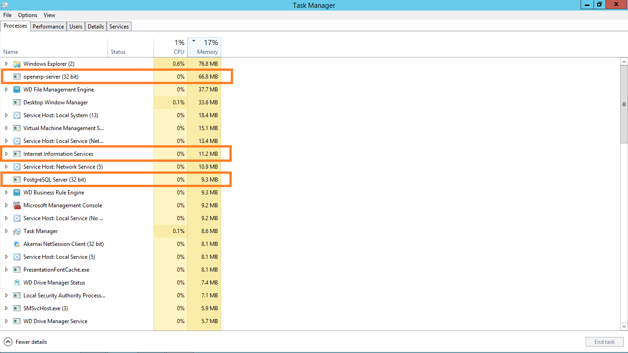The height and width of the screenshot is (353, 628).
Task: Select the Akamai NetSession Client (32 bit) row
Action: coord(111,244)
